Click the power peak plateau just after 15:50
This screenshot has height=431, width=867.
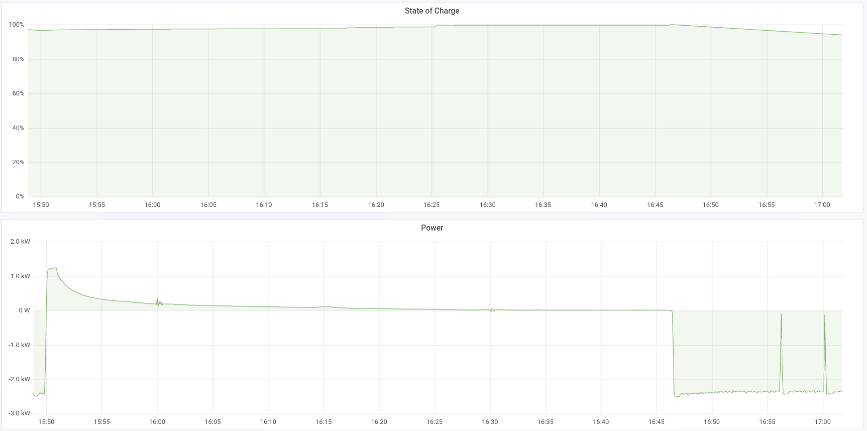click(52, 269)
